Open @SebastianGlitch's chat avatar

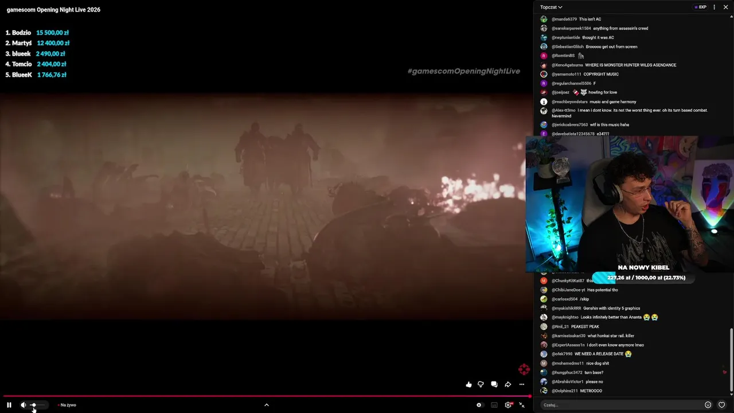544,46
